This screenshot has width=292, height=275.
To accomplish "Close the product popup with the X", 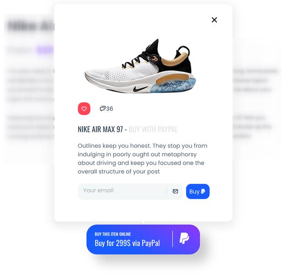I will 214,20.
